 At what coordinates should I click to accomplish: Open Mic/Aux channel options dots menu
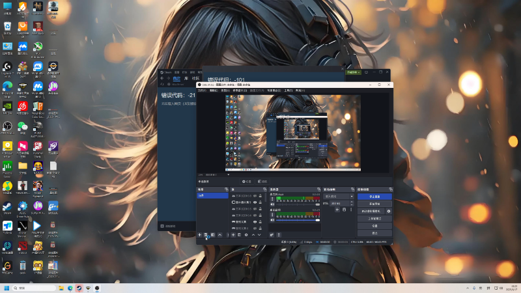pos(272,199)
